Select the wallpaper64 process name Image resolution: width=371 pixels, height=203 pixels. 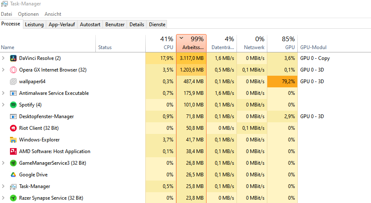tap(32, 82)
